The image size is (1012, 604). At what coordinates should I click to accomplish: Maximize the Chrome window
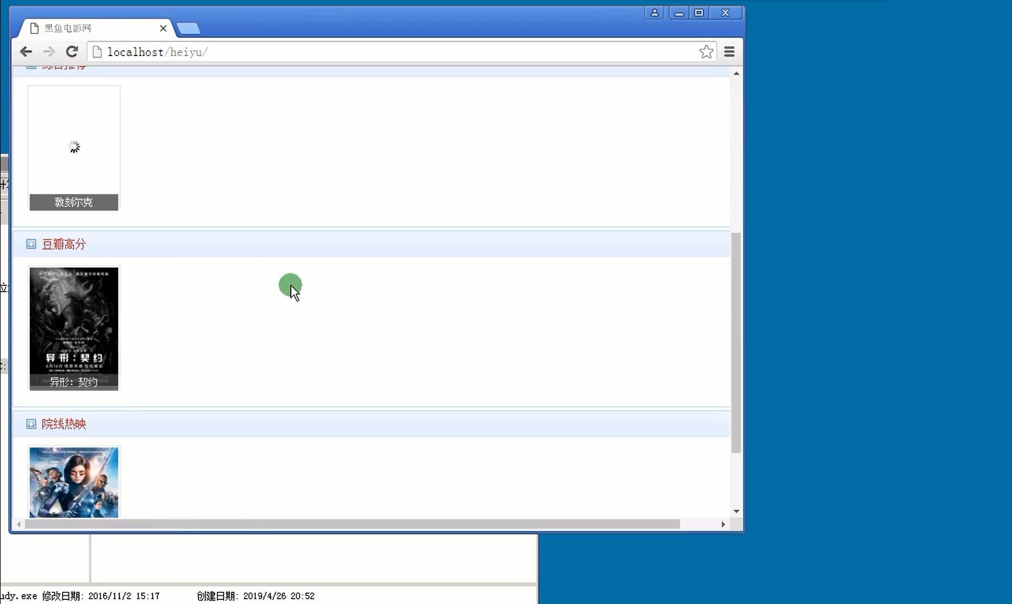(699, 12)
